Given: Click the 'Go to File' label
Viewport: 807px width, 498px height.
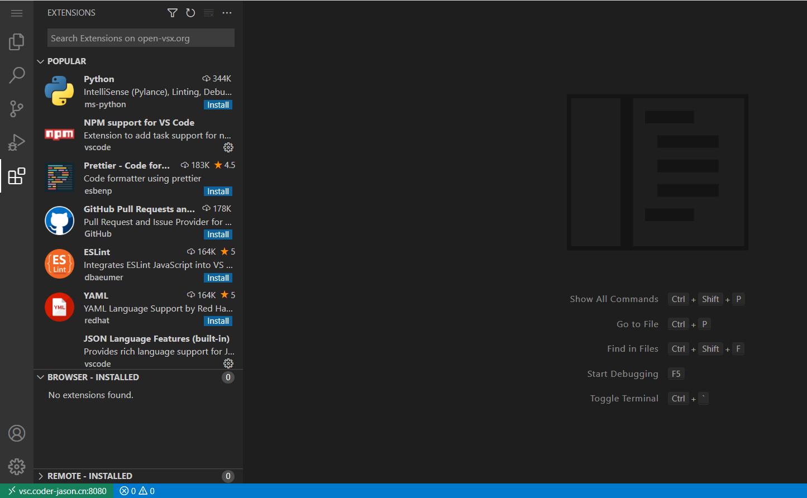Looking at the screenshot, I should point(638,324).
